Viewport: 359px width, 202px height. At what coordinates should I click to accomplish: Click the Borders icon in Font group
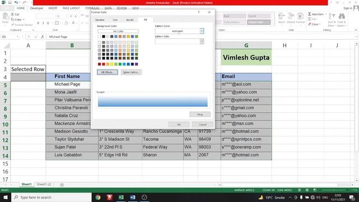57,23
